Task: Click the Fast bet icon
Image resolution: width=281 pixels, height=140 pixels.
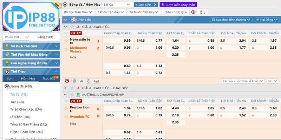Action: (96, 81)
